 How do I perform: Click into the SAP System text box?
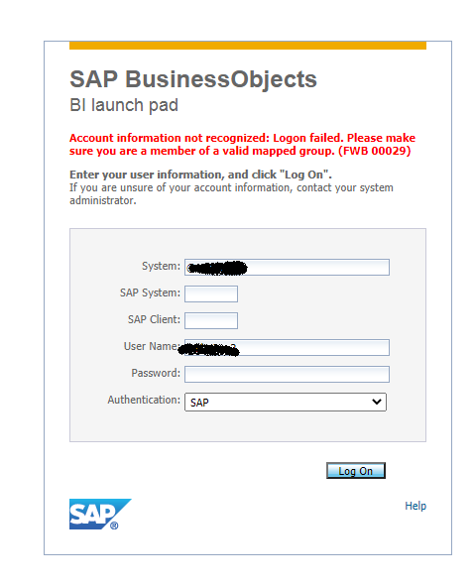click(211, 293)
